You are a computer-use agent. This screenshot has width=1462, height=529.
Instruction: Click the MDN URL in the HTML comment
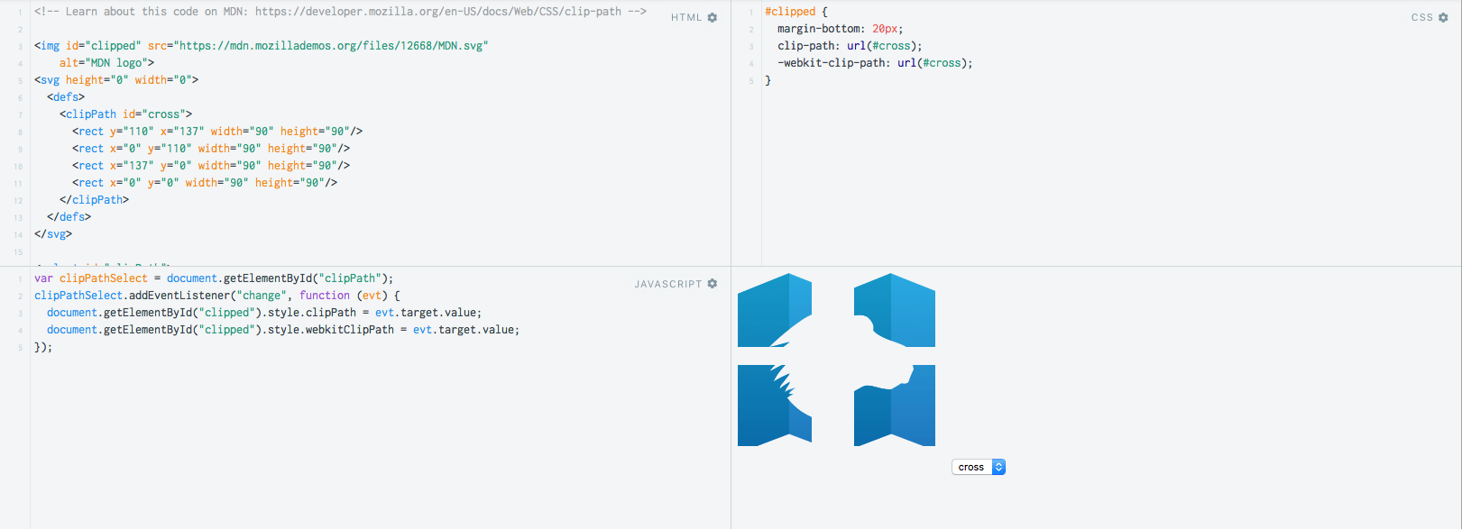click(x=438, y=12)
